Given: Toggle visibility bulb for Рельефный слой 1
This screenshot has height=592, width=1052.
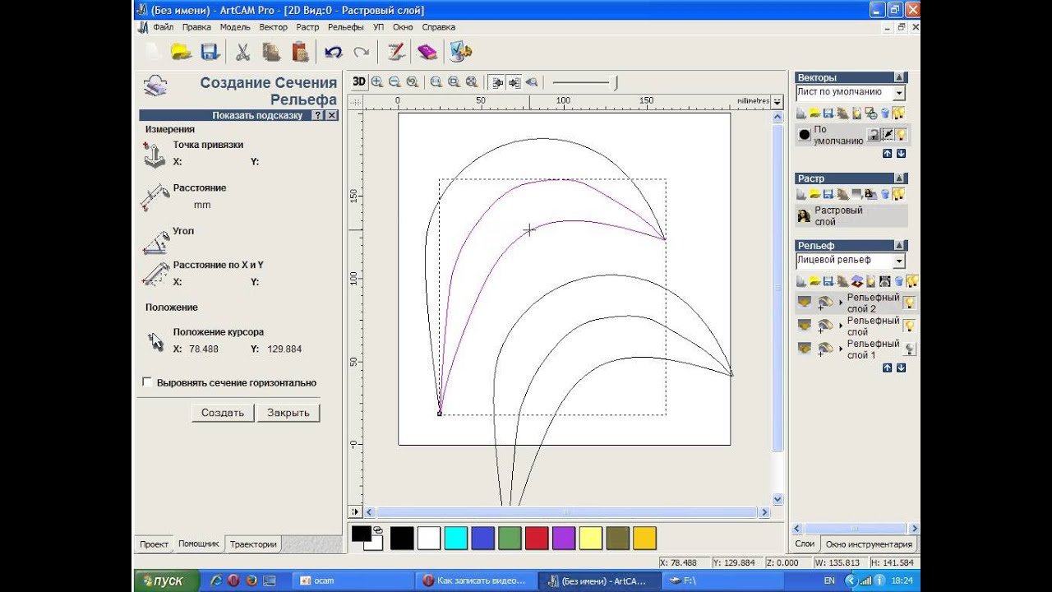Looking at the screenshot, I should click(909, 349).
